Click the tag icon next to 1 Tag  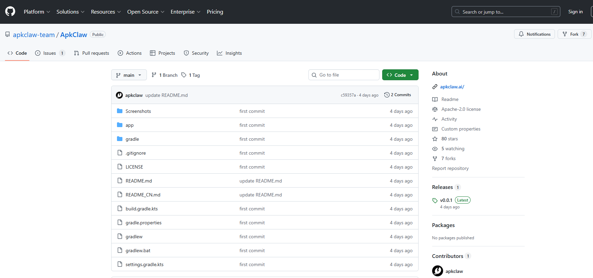(184, 75)
